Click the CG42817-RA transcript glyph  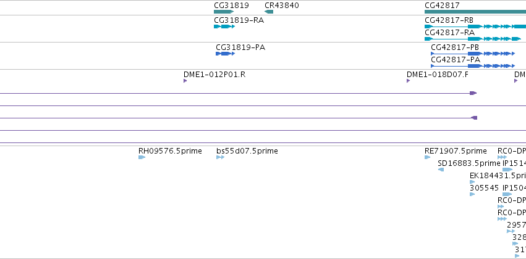[x=473, y=39]
